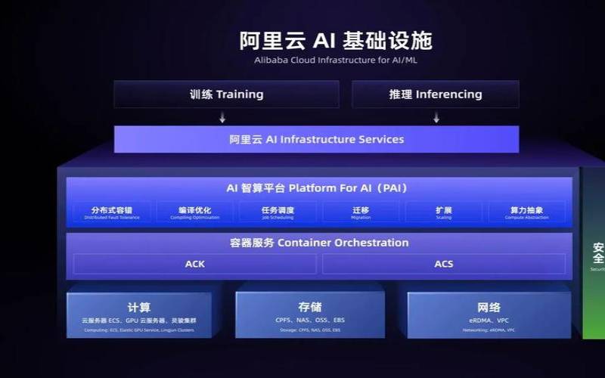
Task: Click the small English Networking caption line
Action: (x=489, y=330)
